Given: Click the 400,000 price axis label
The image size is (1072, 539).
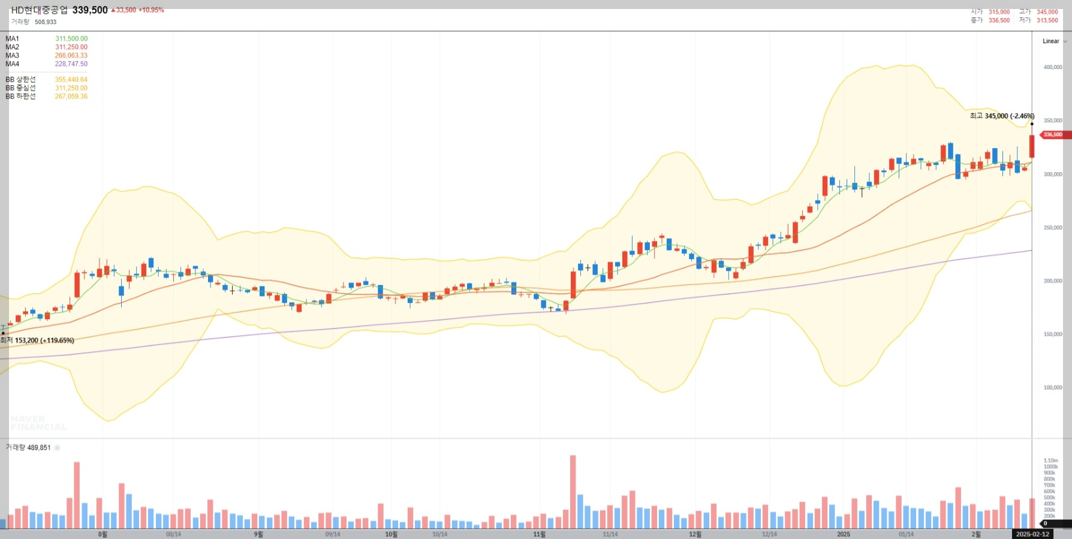Looking at the screenshot, I should click(x=1053, y=67).
